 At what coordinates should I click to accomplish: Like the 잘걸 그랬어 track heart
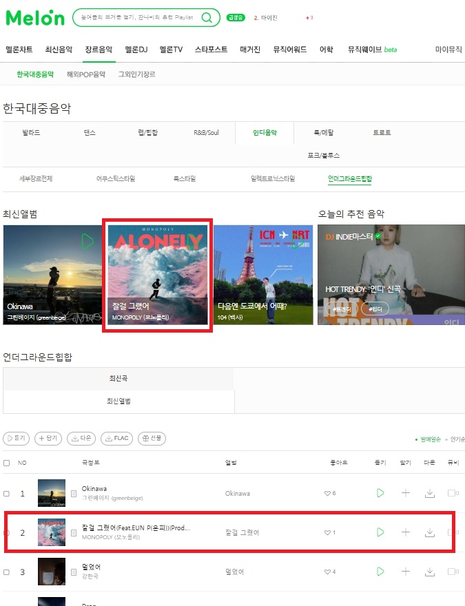327,532
